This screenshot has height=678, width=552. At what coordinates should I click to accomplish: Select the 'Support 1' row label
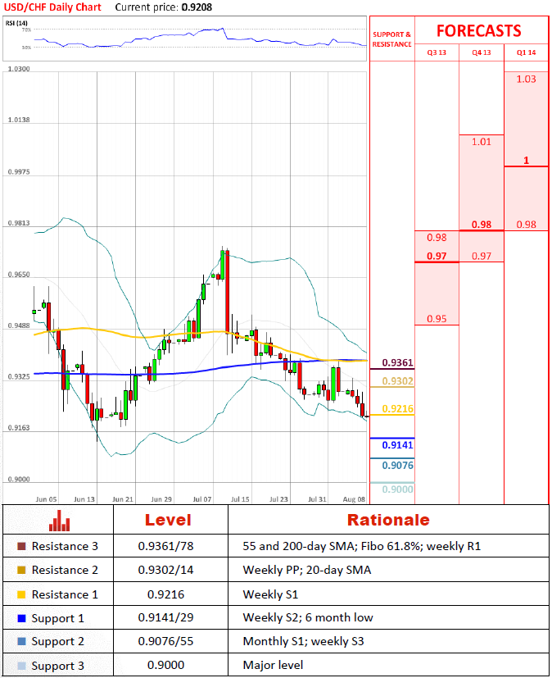tap(58, 619)
